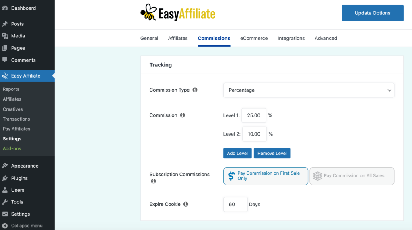Click the Dashboard gauge icon
This screenshot has height=230, width=412.
5,8
